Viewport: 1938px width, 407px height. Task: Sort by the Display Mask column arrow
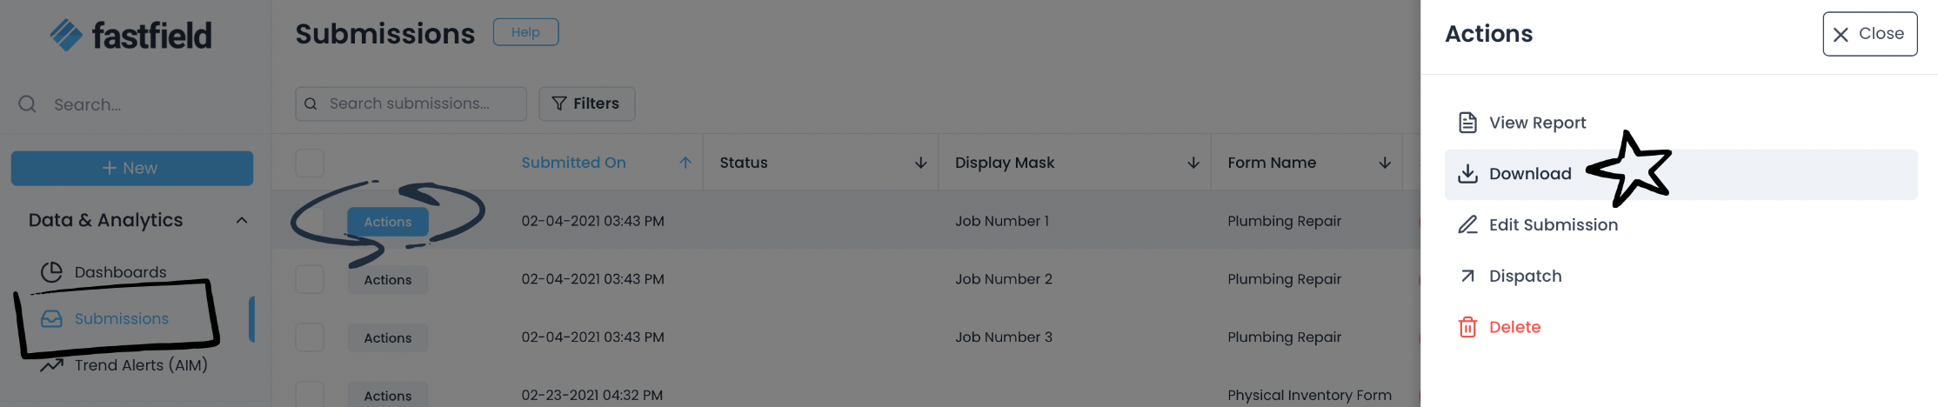click(x=1193, y=163)
